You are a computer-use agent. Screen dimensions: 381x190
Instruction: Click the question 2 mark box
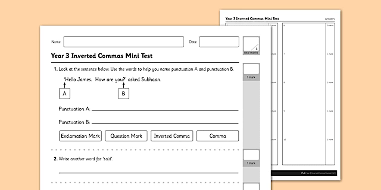pyautogui.click(x=251, y=155)
